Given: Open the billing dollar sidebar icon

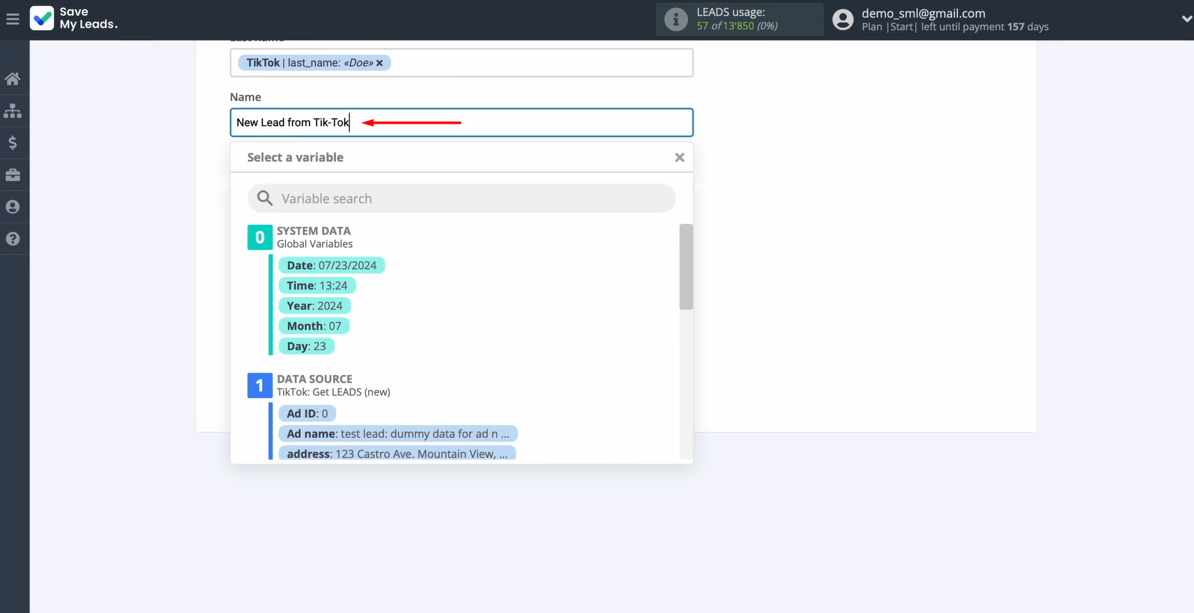Looking at the screenshot, I should (13, 143).
